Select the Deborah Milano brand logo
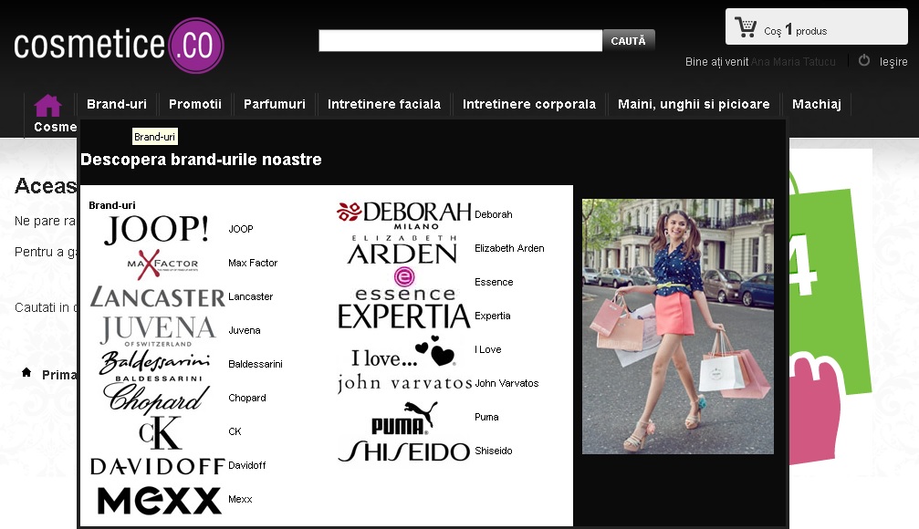919x529 pixels. click(404, 215)
